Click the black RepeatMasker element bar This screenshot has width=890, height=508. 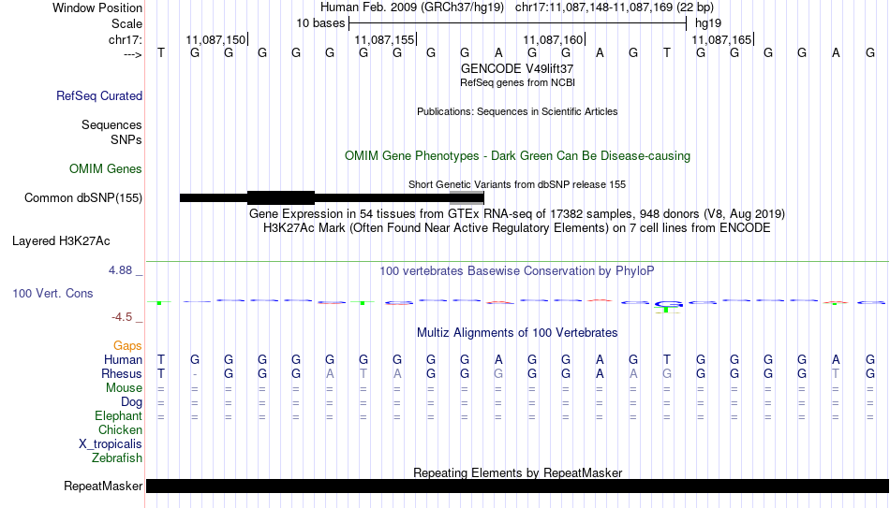518,486
